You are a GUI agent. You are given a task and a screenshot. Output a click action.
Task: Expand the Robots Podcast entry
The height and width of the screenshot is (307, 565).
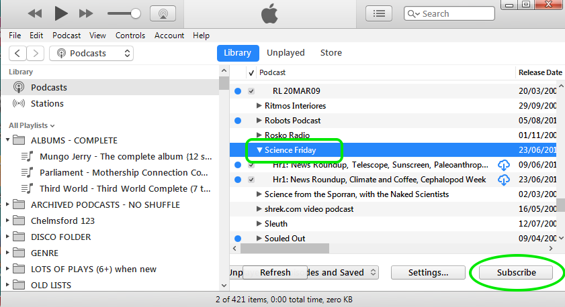point(259,121)
